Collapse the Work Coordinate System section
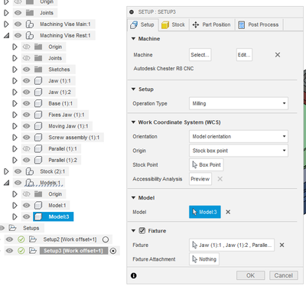 pyautogui.click(x=133, y=122)
